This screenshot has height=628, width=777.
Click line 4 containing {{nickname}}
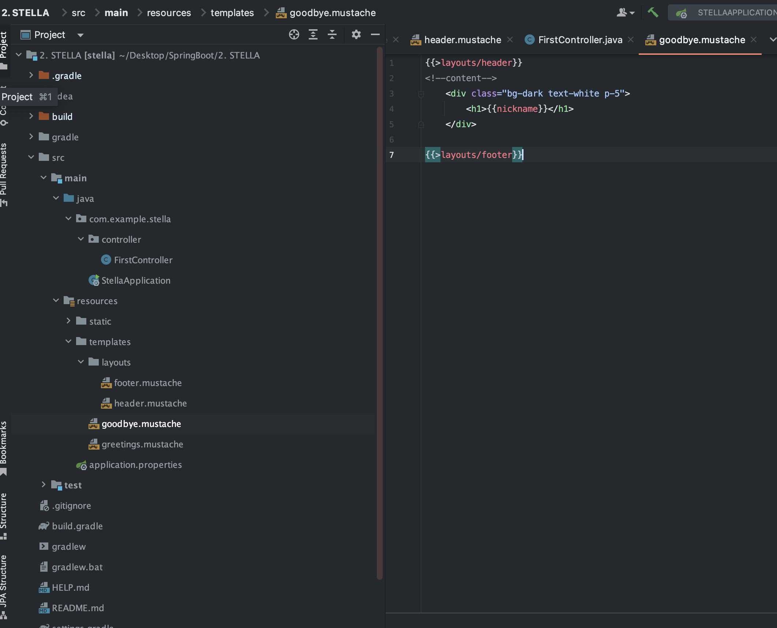[x=519, y=109]
